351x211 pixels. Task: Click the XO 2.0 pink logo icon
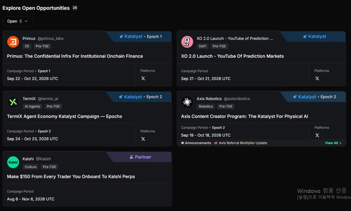pos(187,42)
